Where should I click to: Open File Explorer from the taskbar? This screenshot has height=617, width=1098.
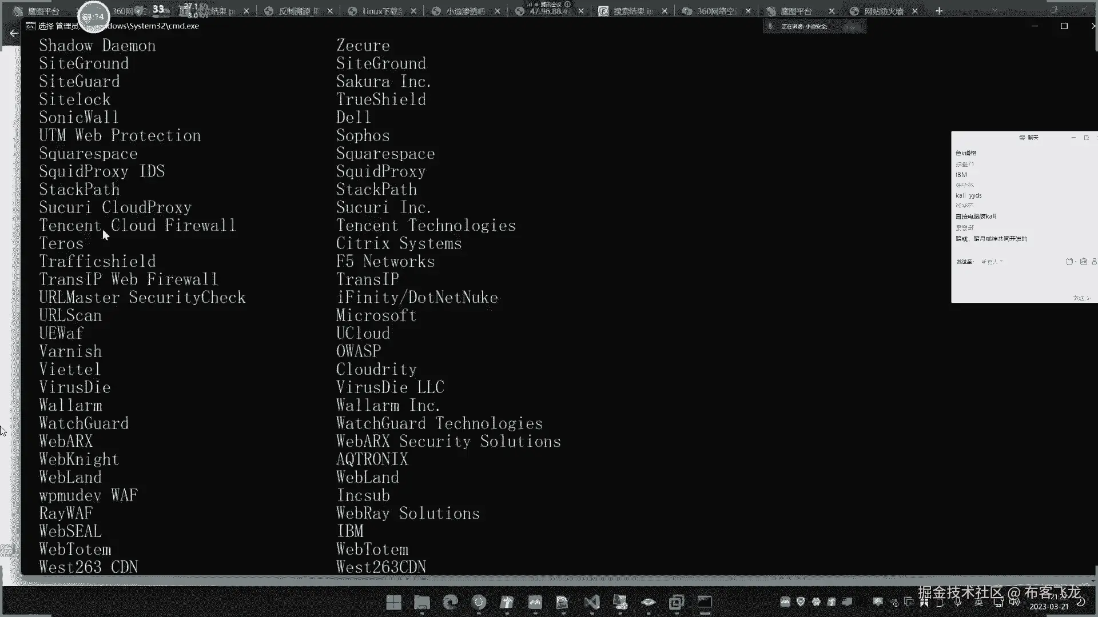click(422, 602)
